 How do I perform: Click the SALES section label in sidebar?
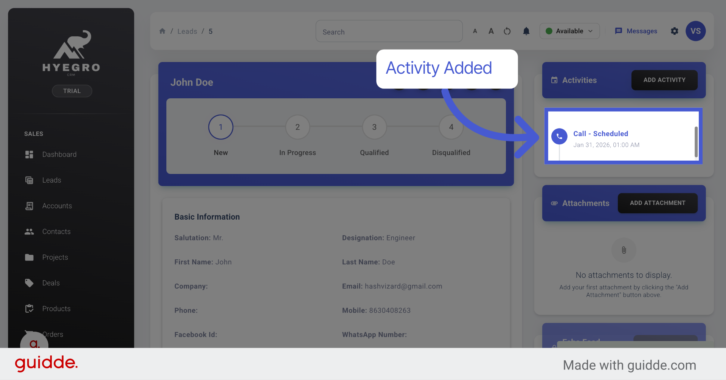[x=34, y=134]
